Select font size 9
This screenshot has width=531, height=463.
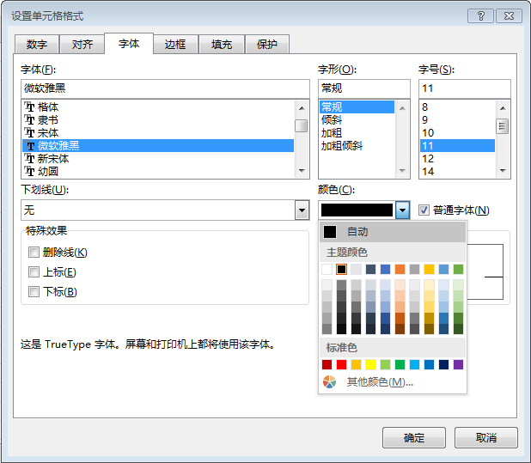pos(457,119)
